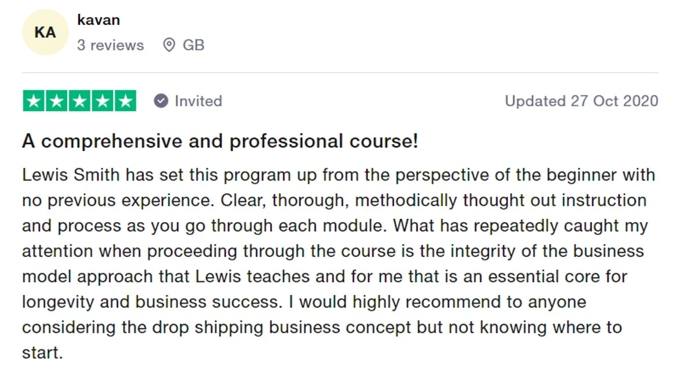Open reviewer kavan's profile name
This screenshot has height=379, width=680.
(x=99, y=20)
